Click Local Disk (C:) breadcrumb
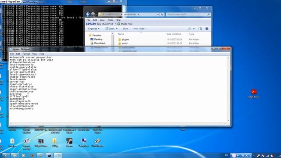Viewport: 281px width, 158px height. click(112, 14)
